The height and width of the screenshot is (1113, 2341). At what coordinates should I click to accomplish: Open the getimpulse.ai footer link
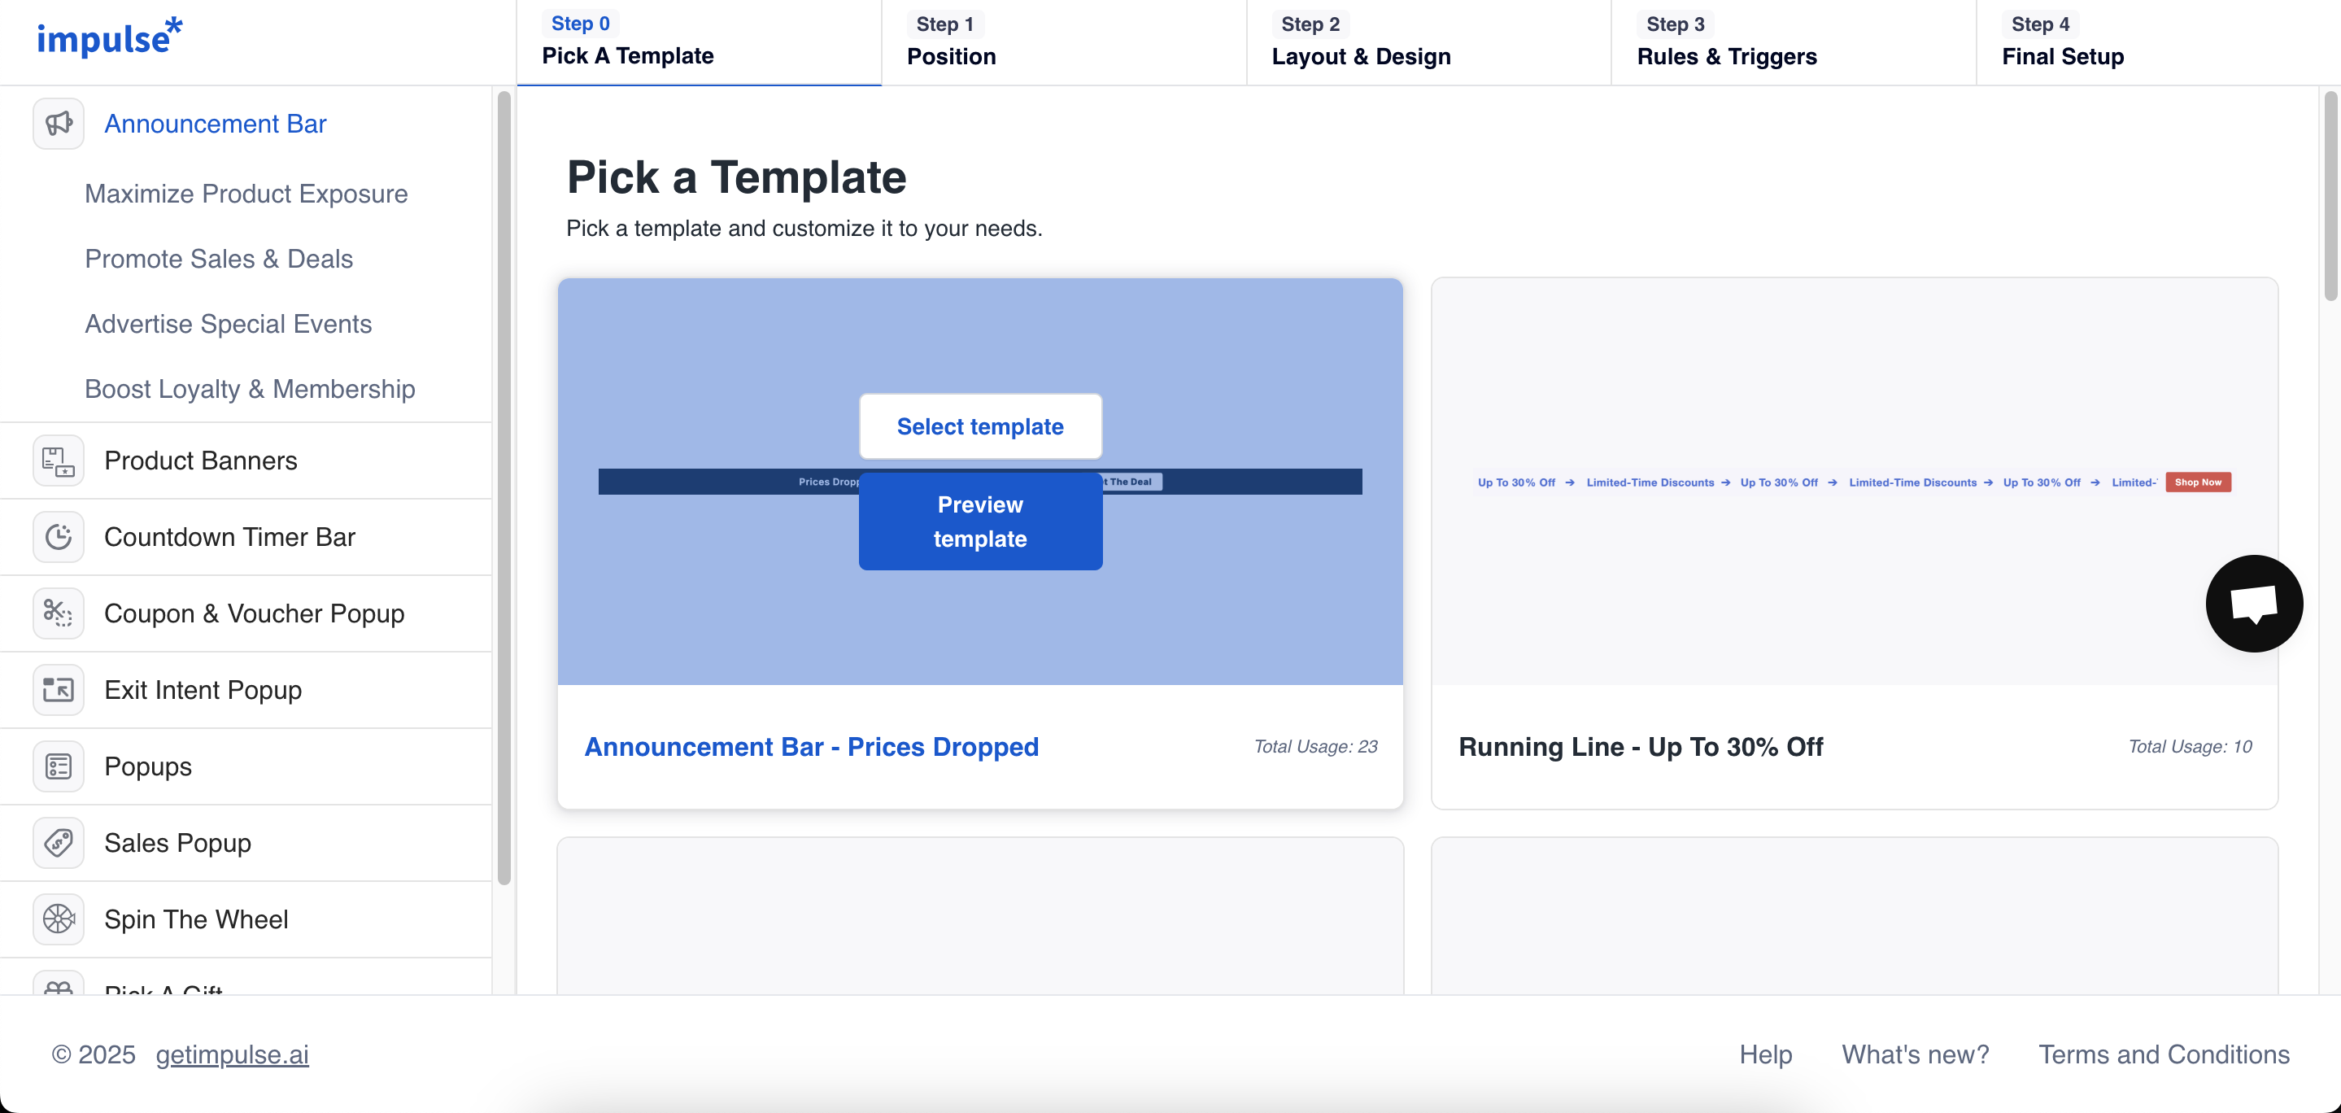point(232,1054)
